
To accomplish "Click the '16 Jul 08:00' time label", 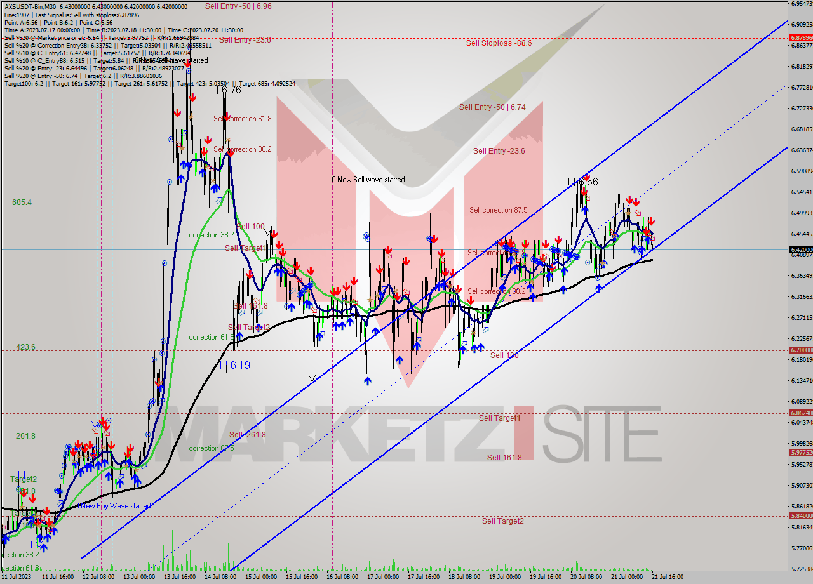I will [x=344, y=577].
